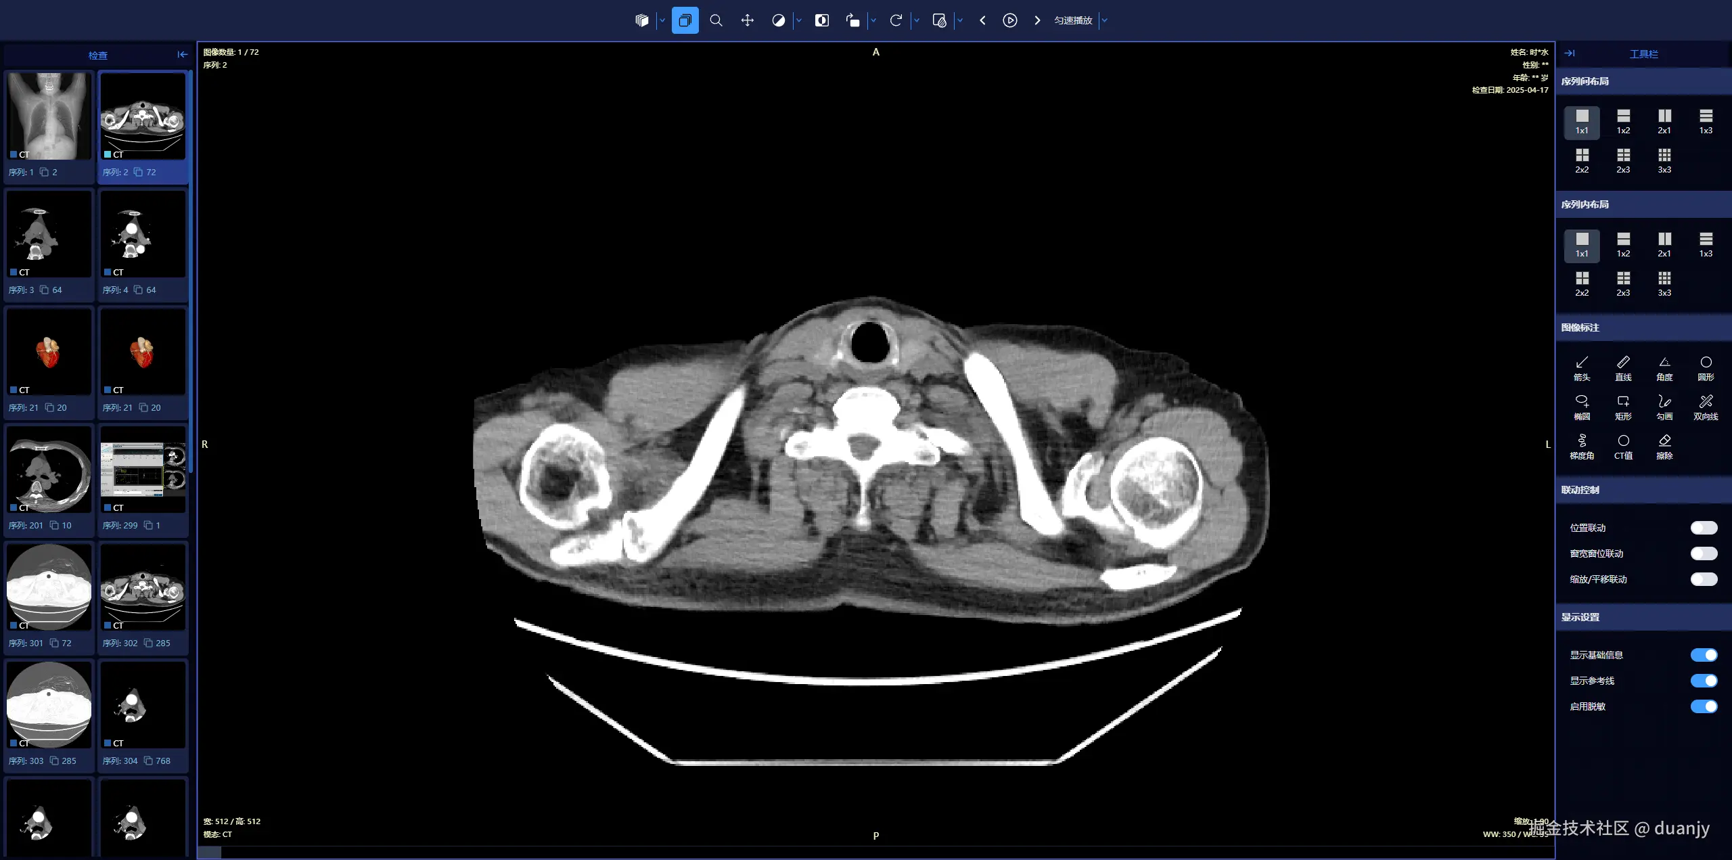Viewport: 1732px width, 860px height.
Task: Set series layout to 2x2 under 序列间布局
Action: click(1581, 160)
